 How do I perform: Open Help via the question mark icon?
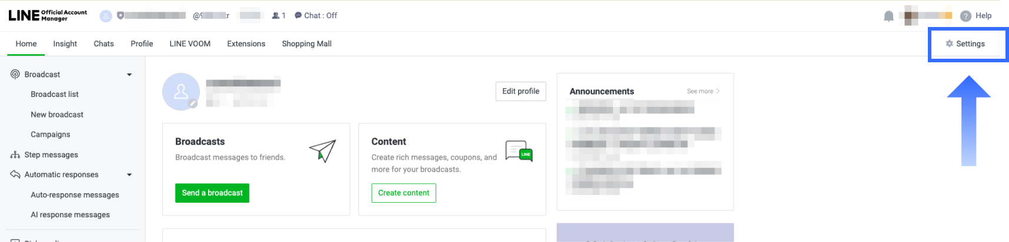(965, 16)
